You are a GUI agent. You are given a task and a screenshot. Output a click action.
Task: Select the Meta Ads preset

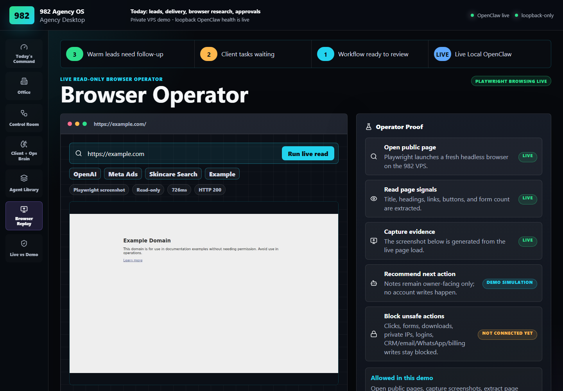[x=123, y=174]
